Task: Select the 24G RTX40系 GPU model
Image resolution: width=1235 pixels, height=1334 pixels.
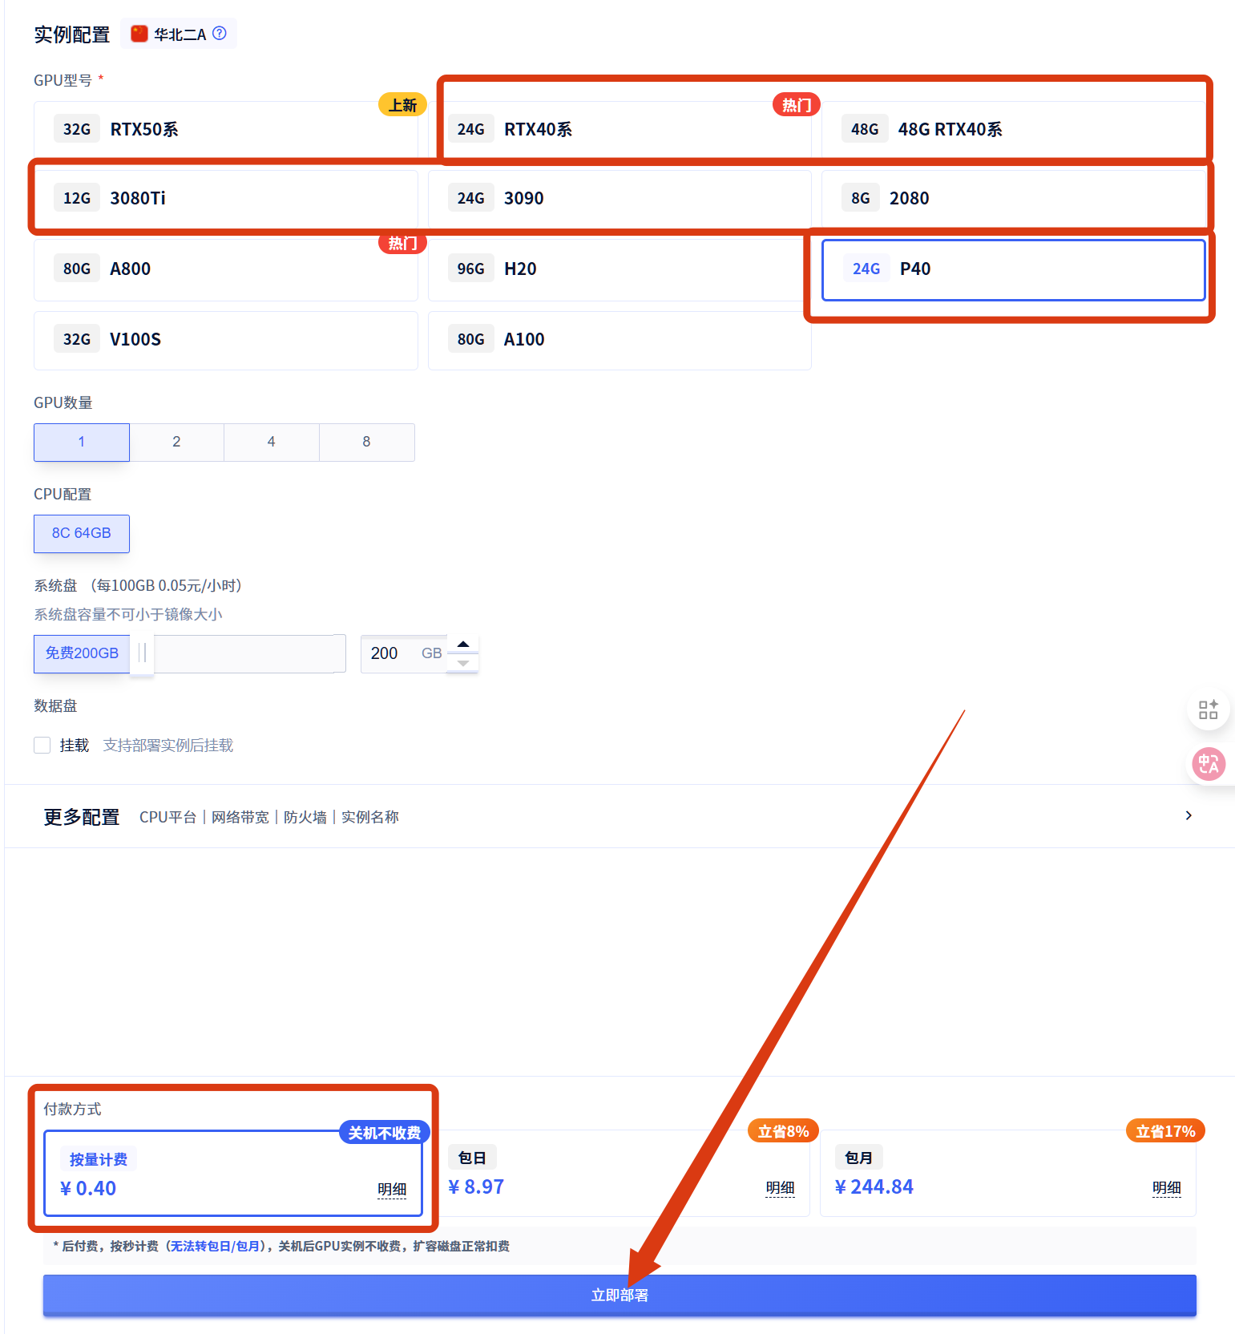Action: [620, 129]
